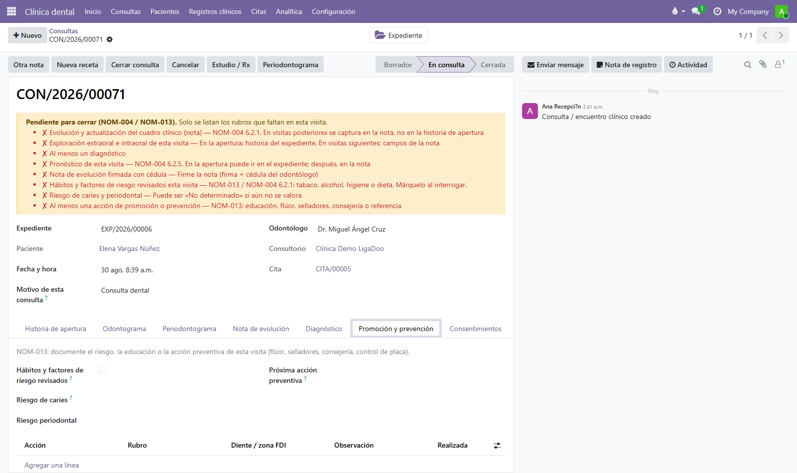Show followers with the person icon
The width and height of the screenshot is (797, 473).
(779, 64)
